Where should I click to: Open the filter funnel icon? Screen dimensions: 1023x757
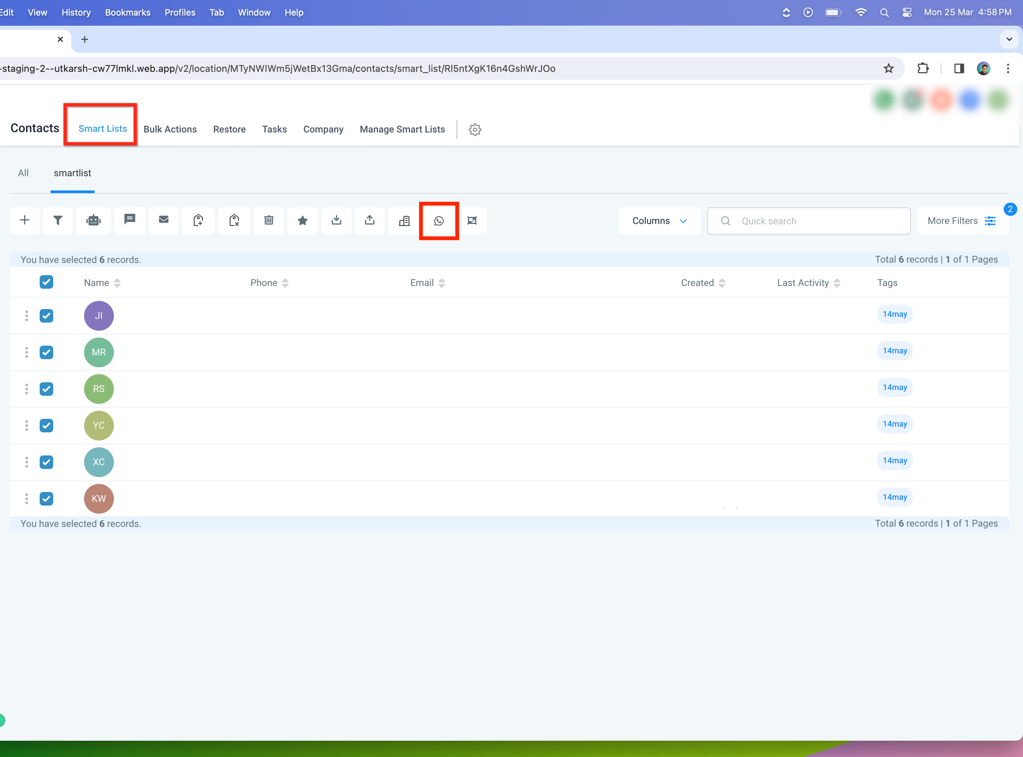pyautogui.click(x=58, y=221)
